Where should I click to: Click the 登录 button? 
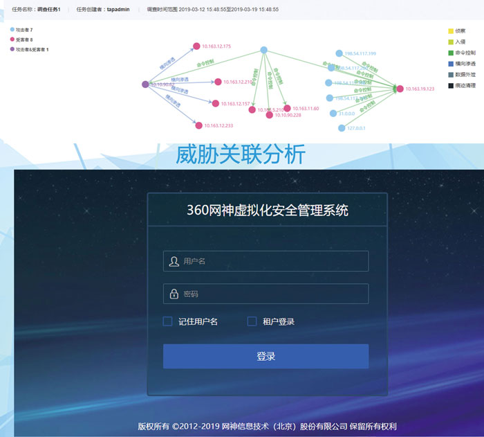(266, 356)
